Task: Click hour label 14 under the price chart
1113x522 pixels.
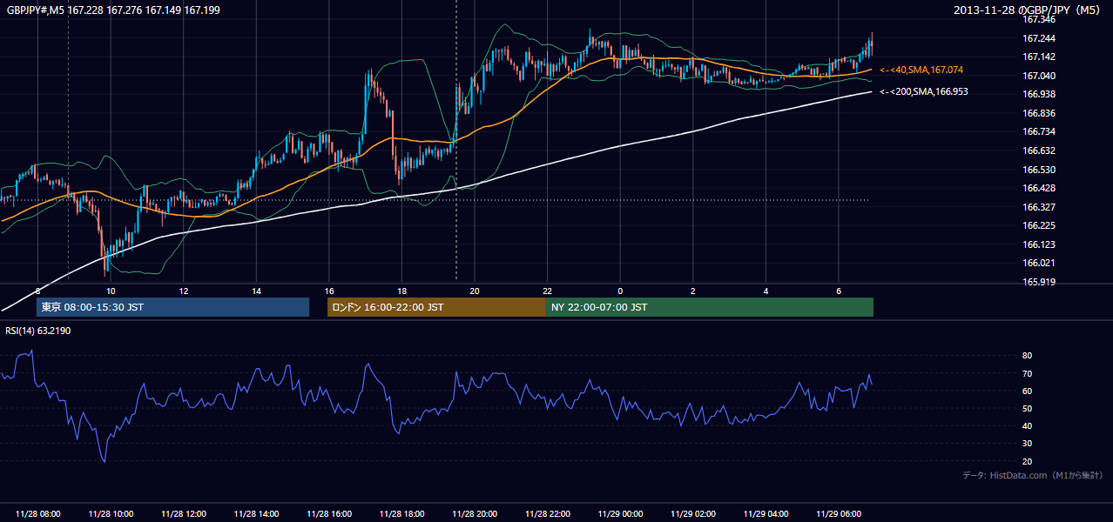Action: (256, 291)
